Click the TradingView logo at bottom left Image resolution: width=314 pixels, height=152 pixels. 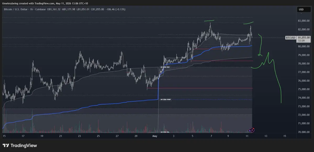tap(20, 145)
